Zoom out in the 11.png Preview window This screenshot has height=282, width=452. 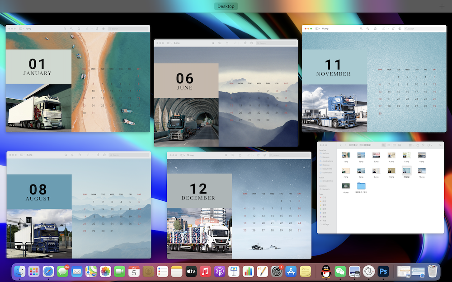click(x=361, y=28)
